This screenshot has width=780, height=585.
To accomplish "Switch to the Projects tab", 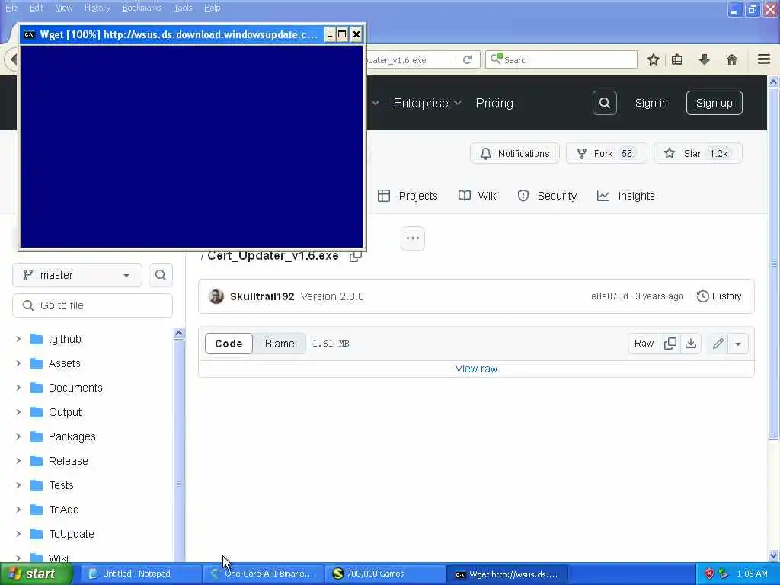I will pos(408,196).
